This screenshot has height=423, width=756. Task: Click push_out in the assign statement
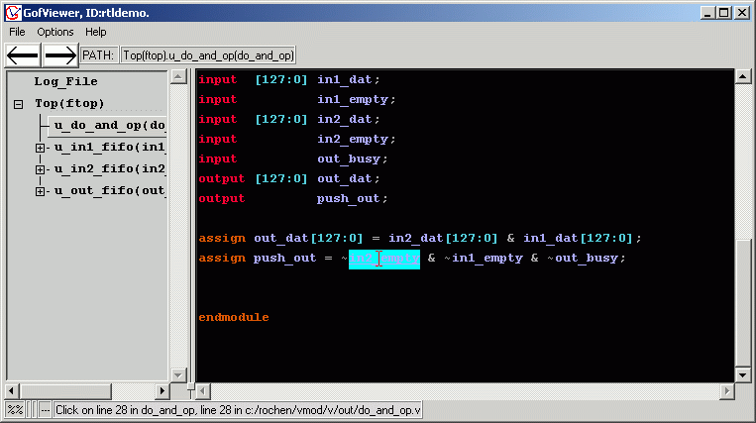(x=285, y=259)
